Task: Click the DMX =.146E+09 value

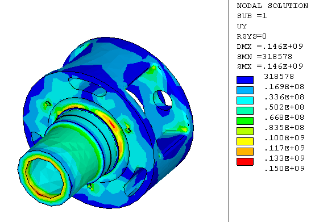Action: pos(270,47)
